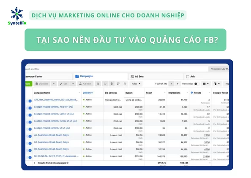Click the tag label icon
This screenshot has width=251, height=178.
tap(125, 84)
